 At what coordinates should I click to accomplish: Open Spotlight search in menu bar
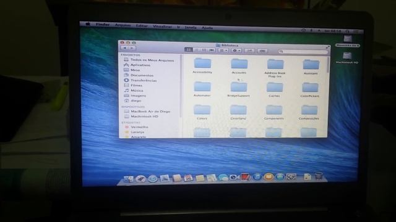tap(348, 31)
